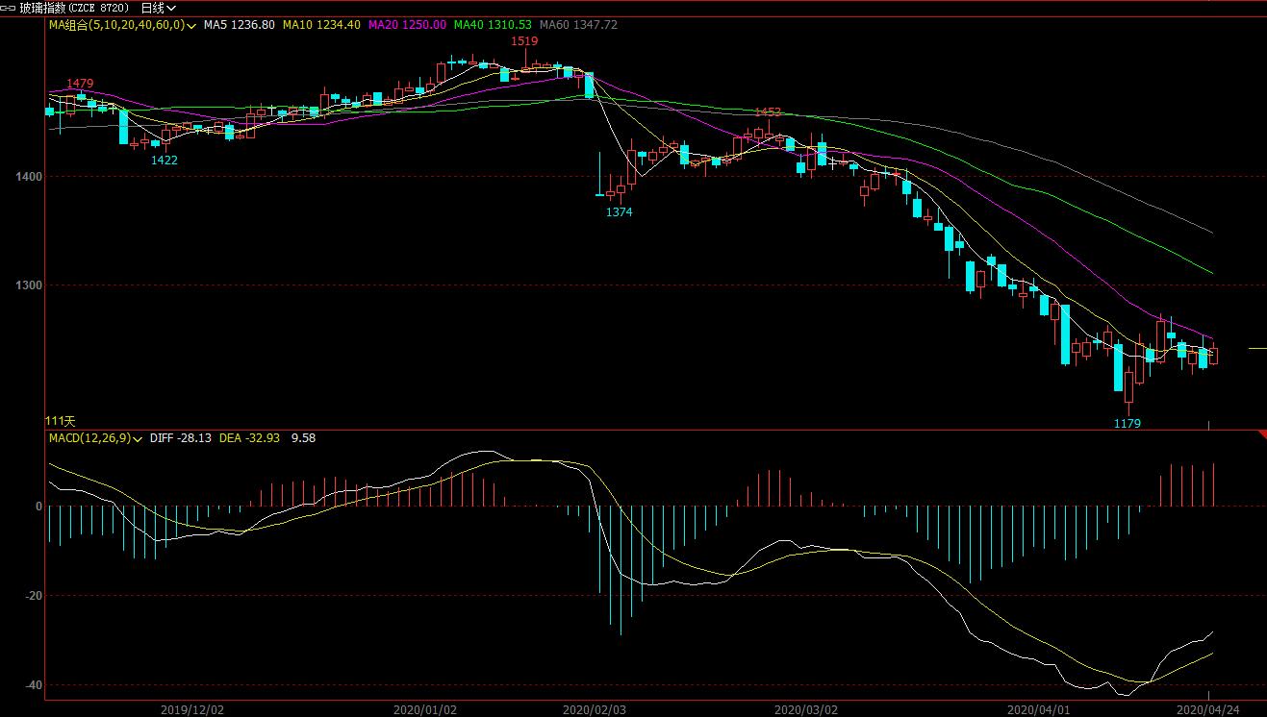This screenshot has height=717, width=1267.
Task: Click the -40 level on MACD axis
Action: [34, 685]
